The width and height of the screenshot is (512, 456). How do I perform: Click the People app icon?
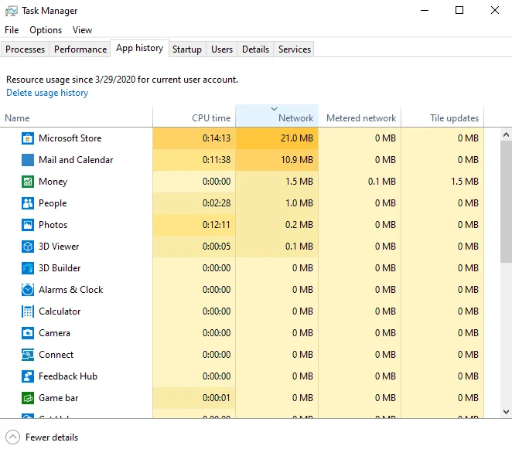(28, 203)
